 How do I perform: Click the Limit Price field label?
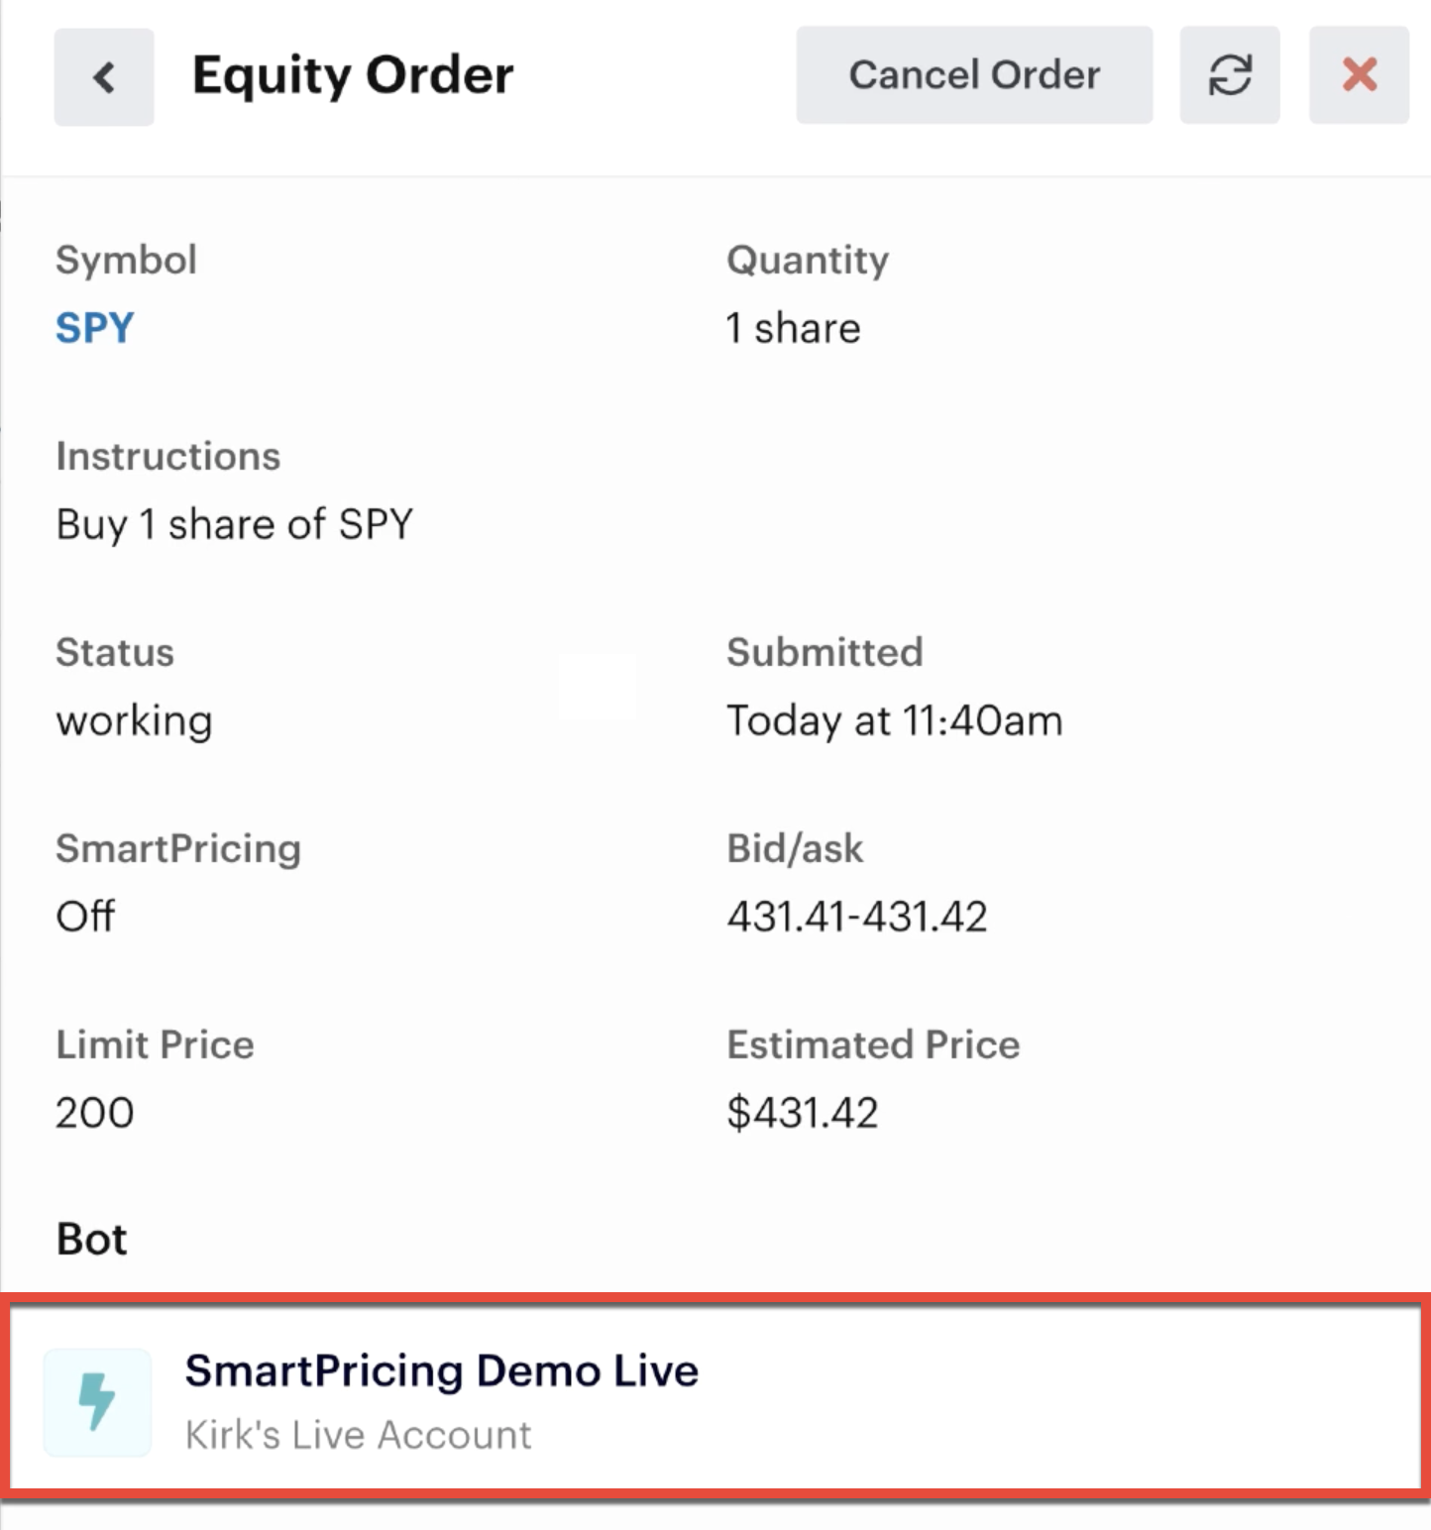point(155,1044)
